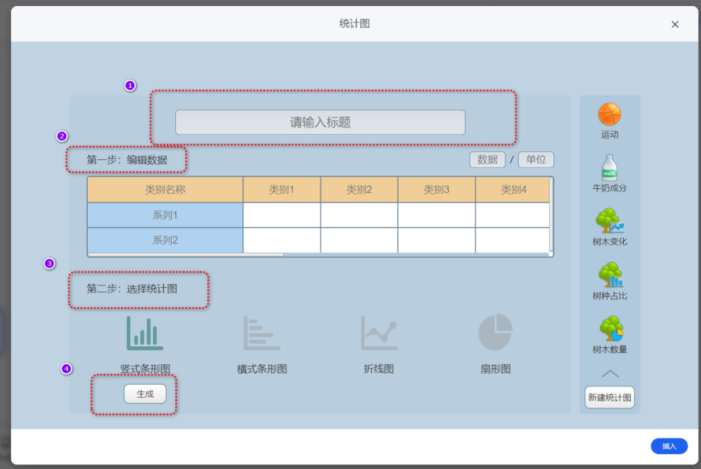Switch to 数据 editing mode
Viewport: 701px width, 469px height.
tap(487, 159)
